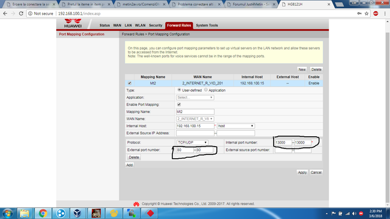
Task: Open the host dropdown beside Internal Host
Action: pyautogui.click(x=236, y=126)
